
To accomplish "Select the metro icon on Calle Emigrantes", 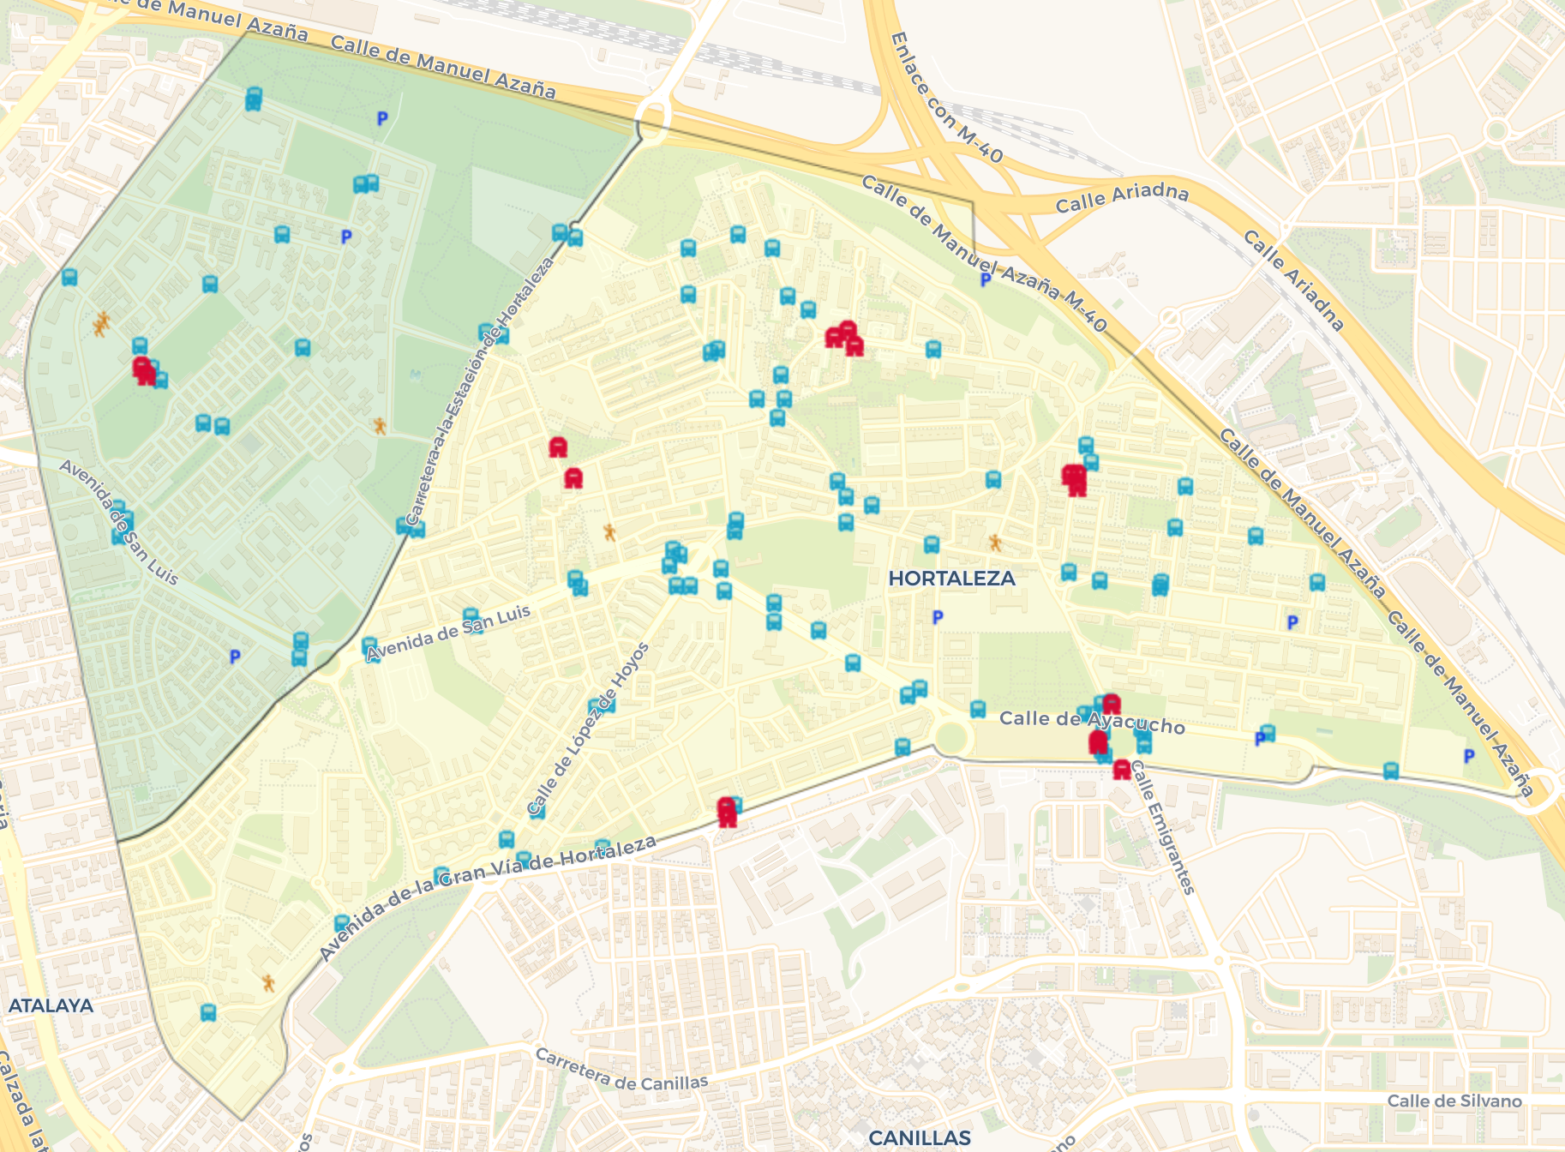I will pos(1122,770).
